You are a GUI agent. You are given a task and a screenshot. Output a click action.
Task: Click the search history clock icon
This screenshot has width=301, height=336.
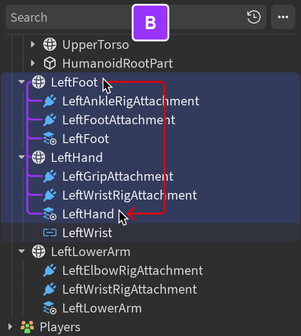(253, 17)
